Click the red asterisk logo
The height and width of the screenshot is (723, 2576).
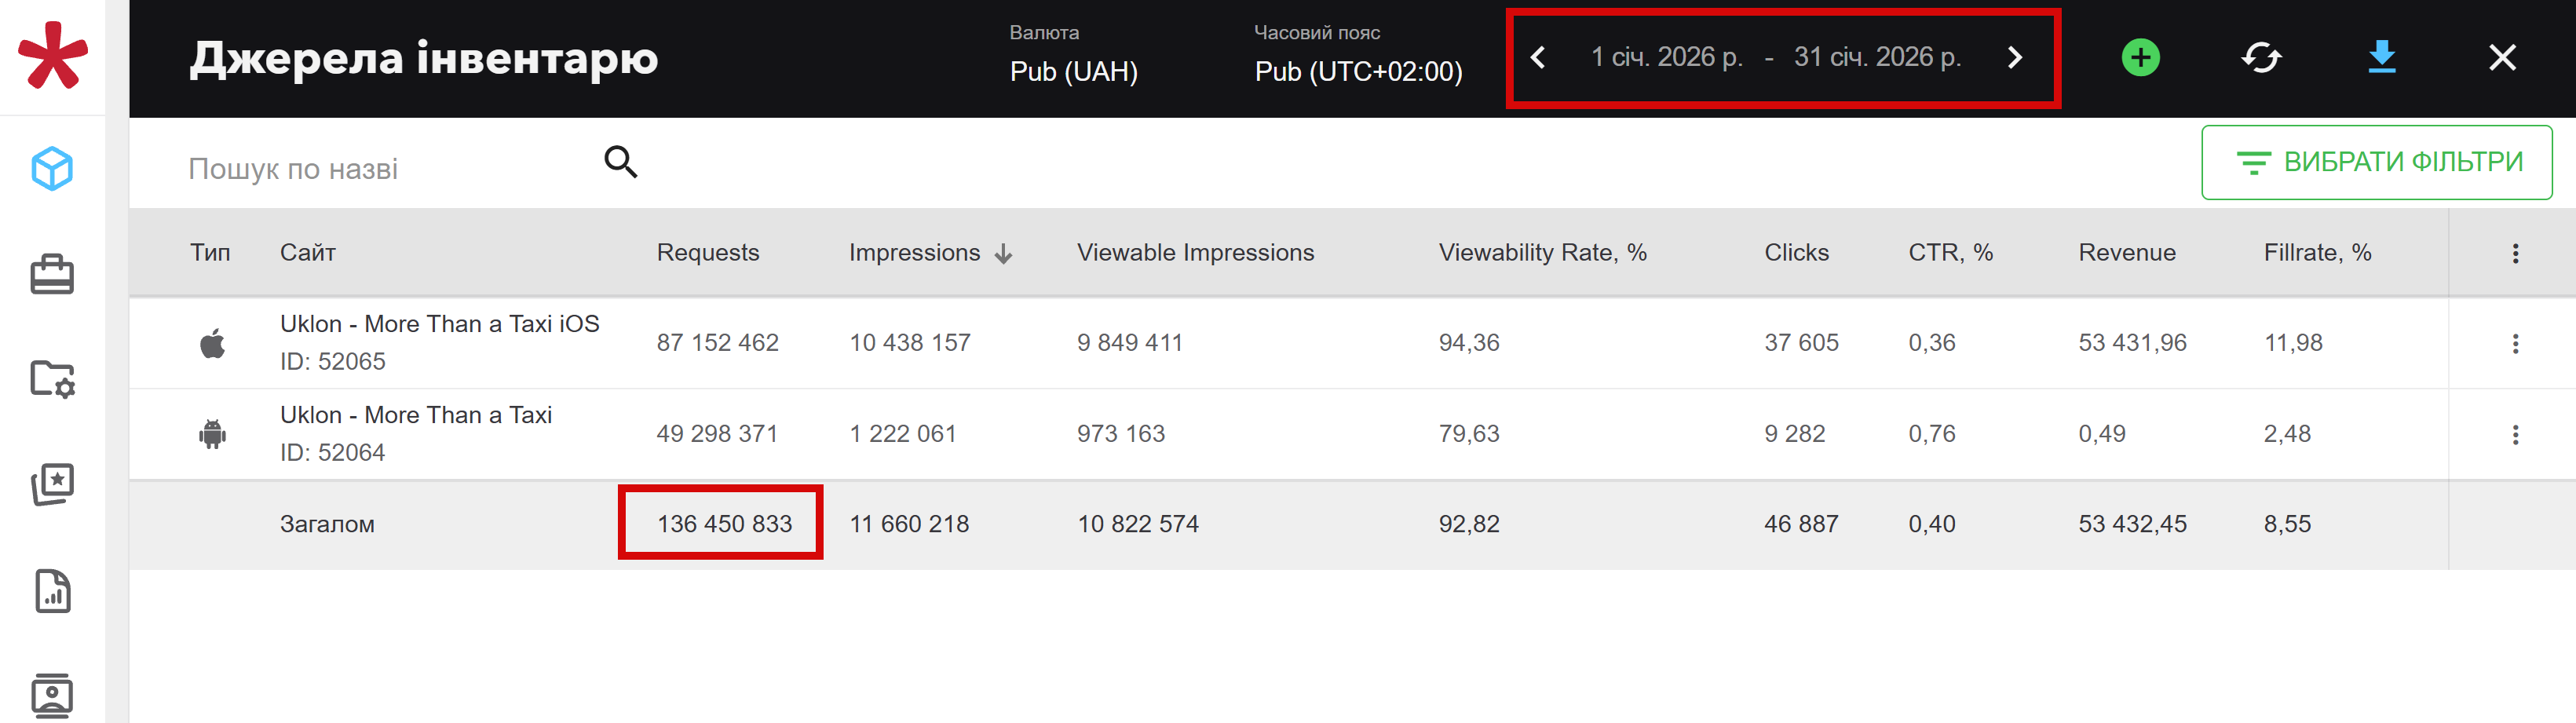53,56
